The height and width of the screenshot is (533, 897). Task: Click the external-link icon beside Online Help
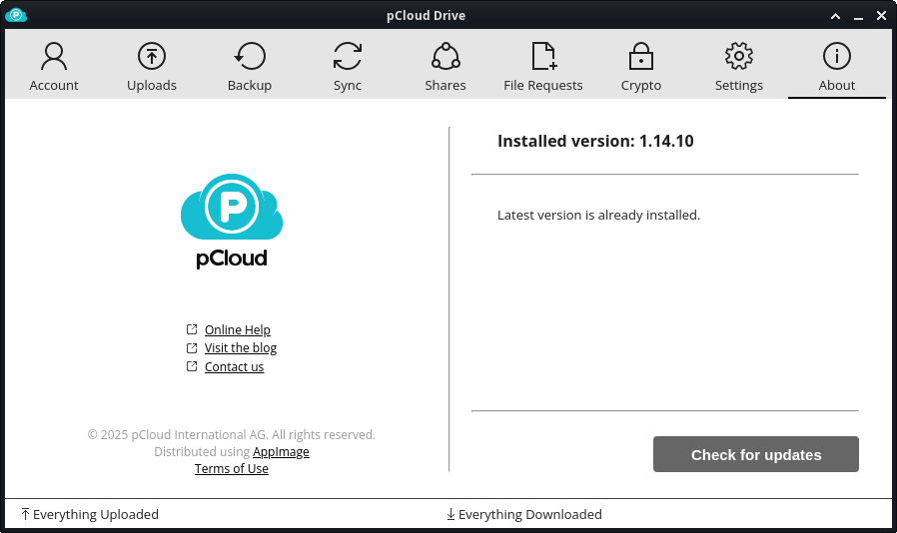192,329
